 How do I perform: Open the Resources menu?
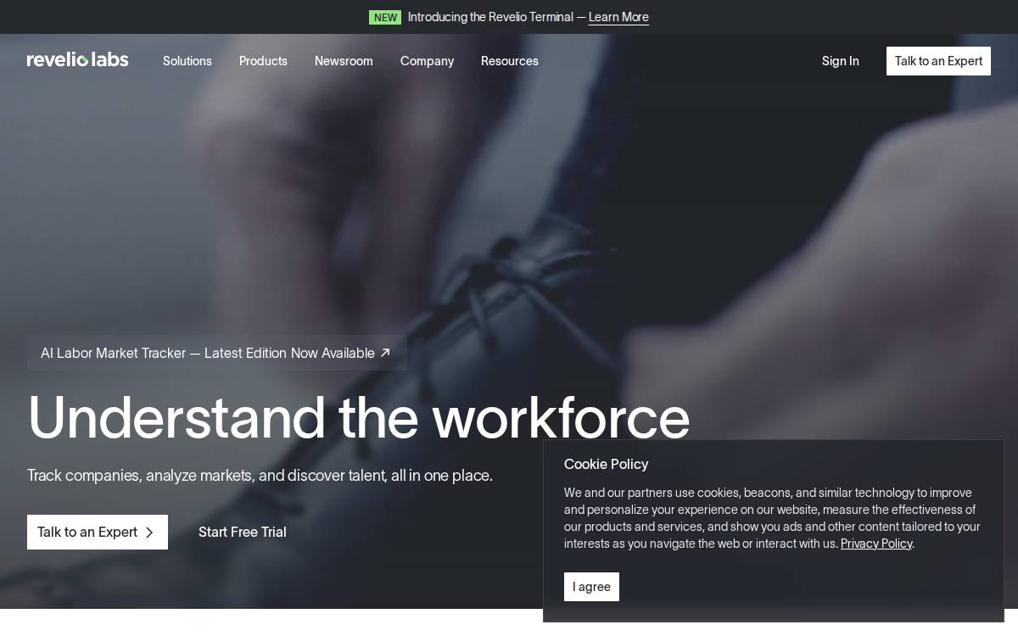(510, 61)
